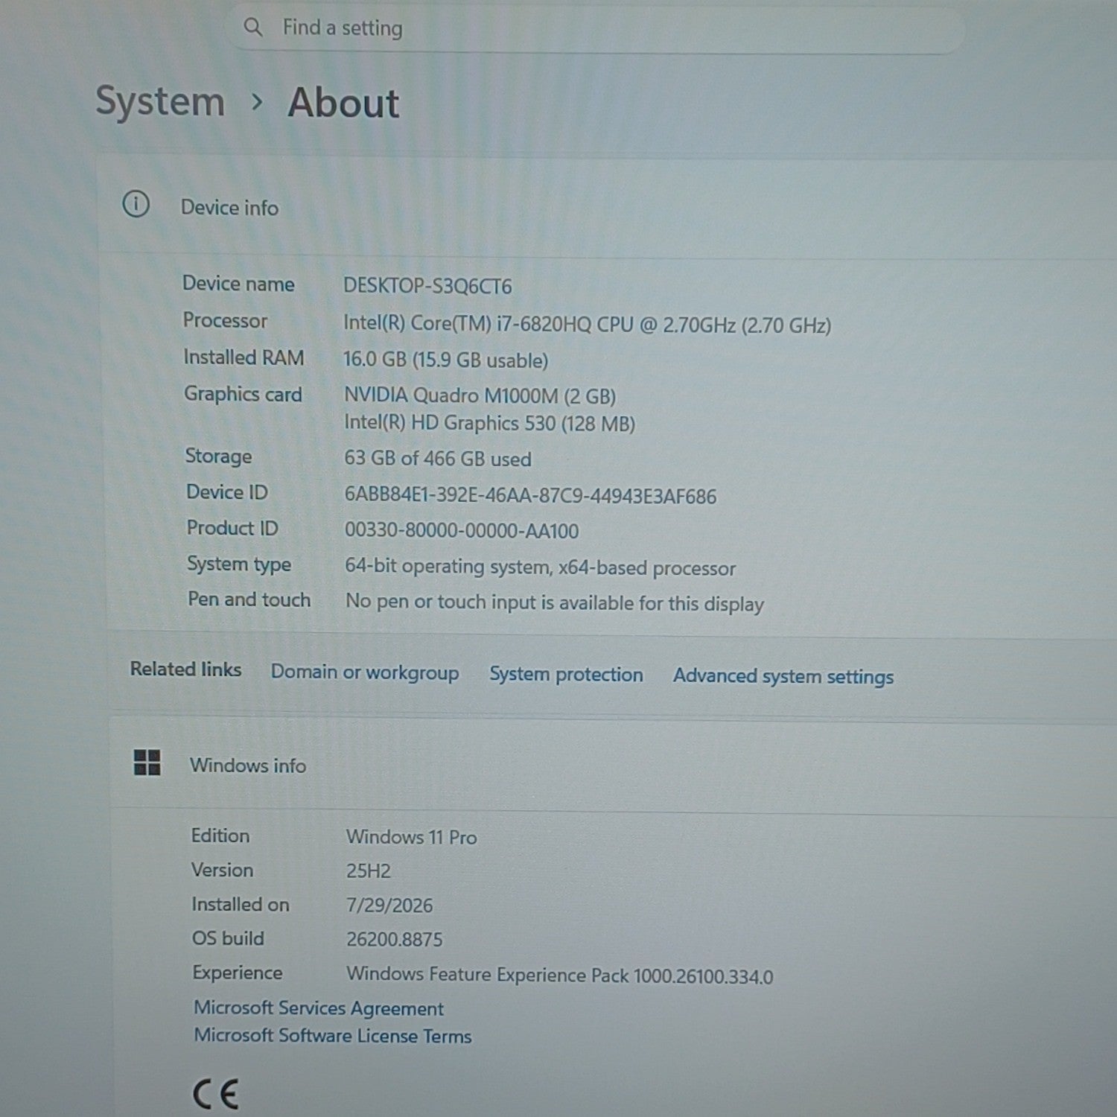This screenshot has width=1117, height=1117.
Task: Click the Installed on label
Action: coord(241,904)
